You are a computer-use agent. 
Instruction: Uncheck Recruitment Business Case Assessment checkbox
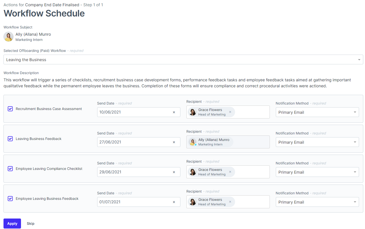point(10,109)
